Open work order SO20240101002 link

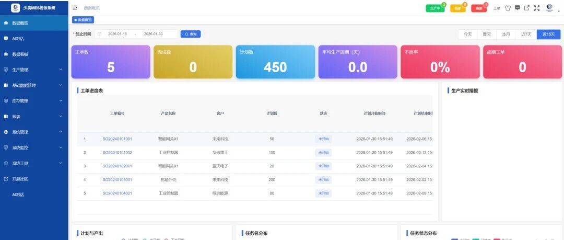coord(118,153)
